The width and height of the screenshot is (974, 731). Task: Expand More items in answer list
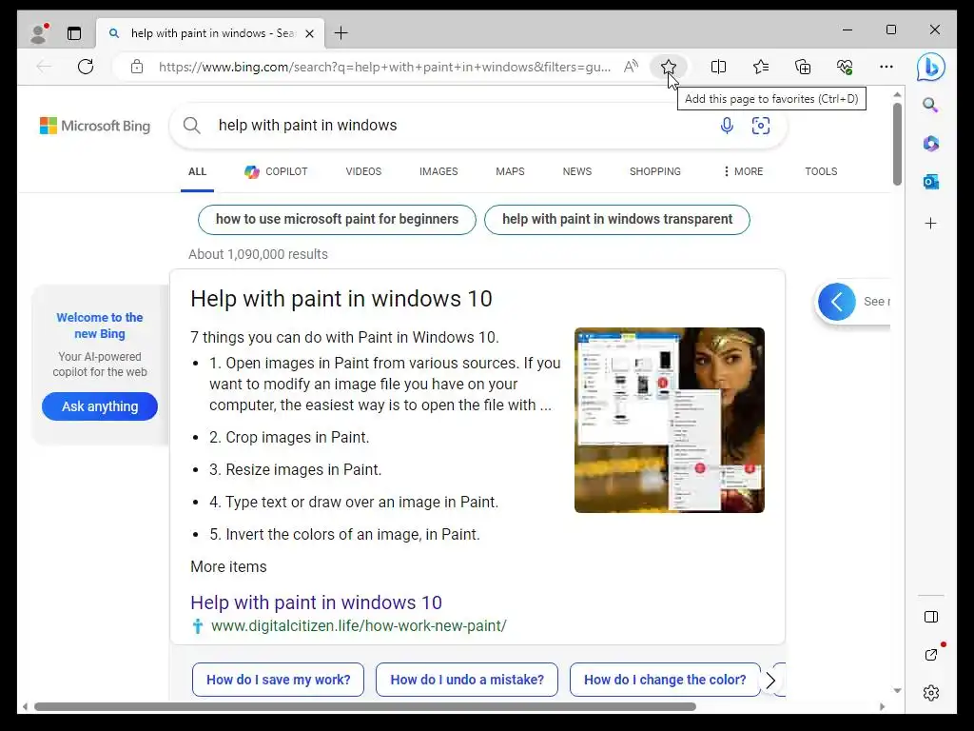[228, 567]
